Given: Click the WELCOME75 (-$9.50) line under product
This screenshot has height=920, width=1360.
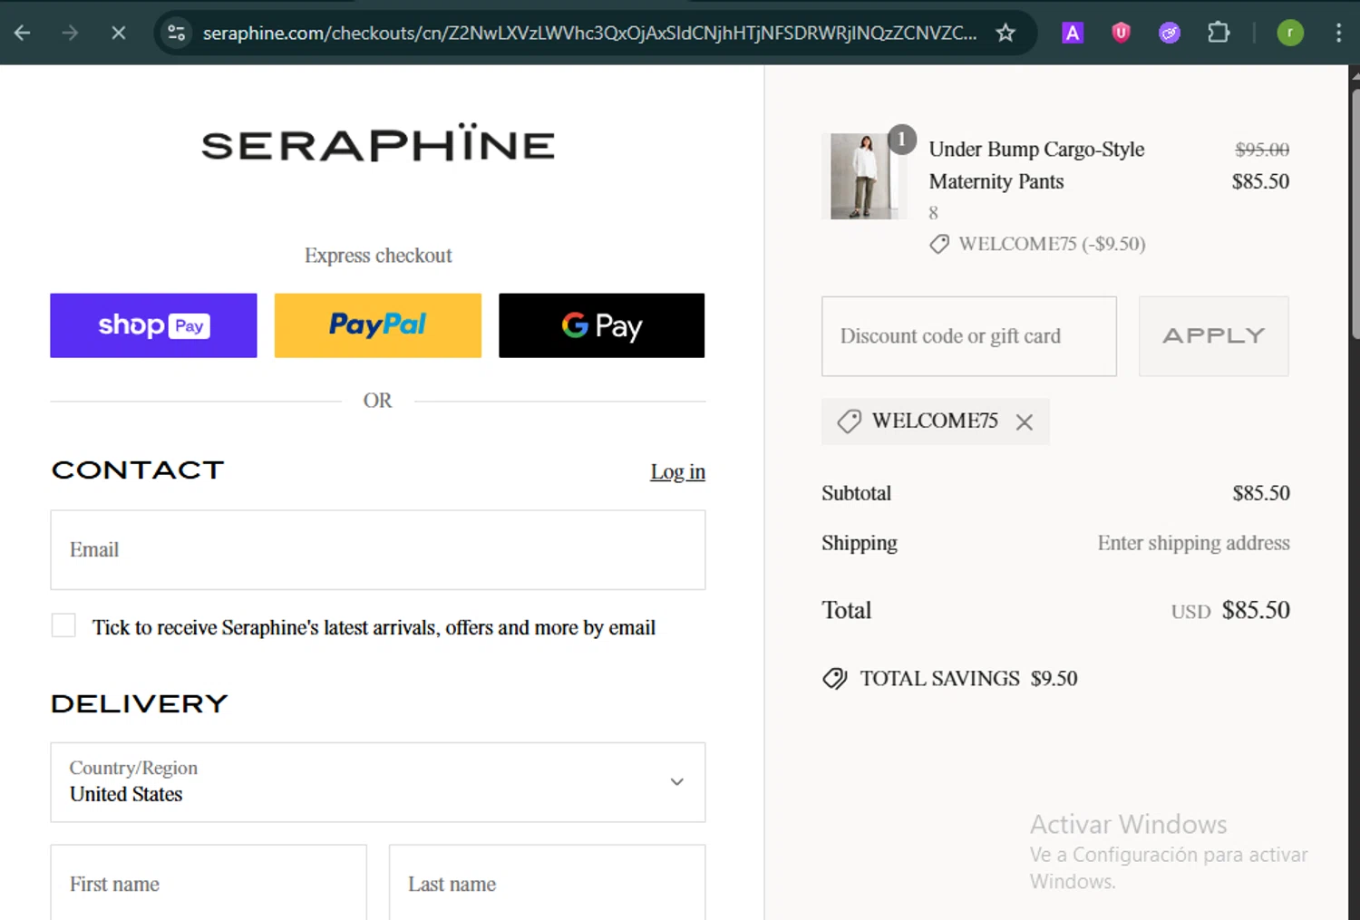Looking at the screenshot, I should [1038, 244].
